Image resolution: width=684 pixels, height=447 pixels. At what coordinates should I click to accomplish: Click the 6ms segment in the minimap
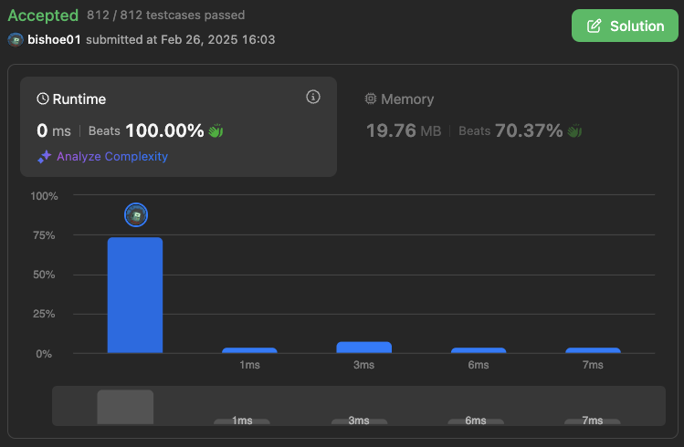pyautogui.click(x=476, y=421)
